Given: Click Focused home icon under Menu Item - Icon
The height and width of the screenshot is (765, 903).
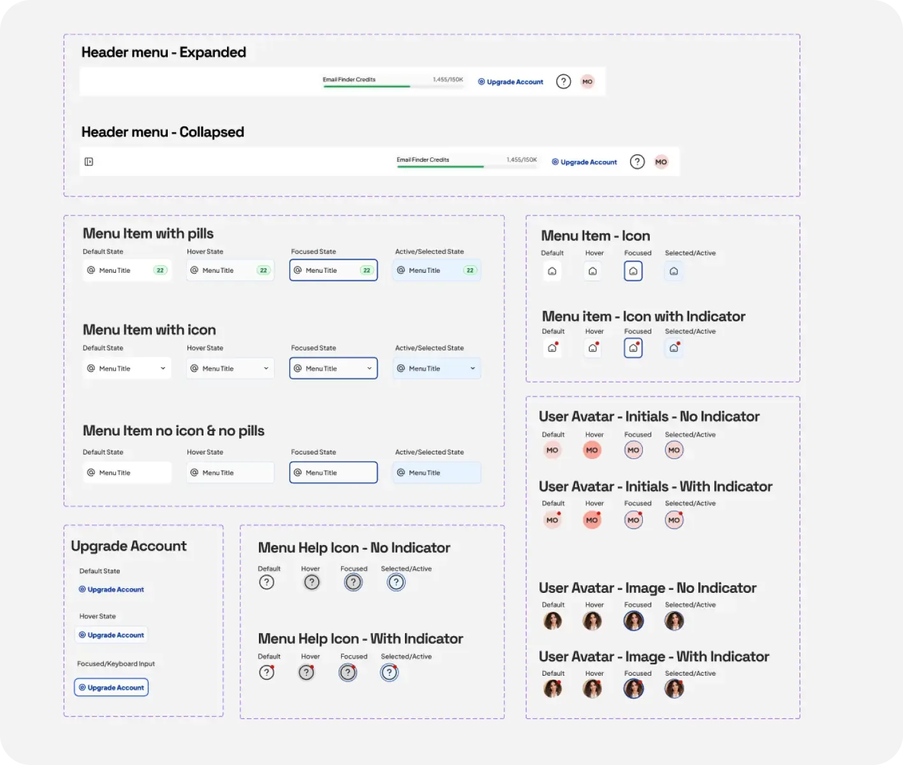Looking at the screenshot, I should (633, 271).
